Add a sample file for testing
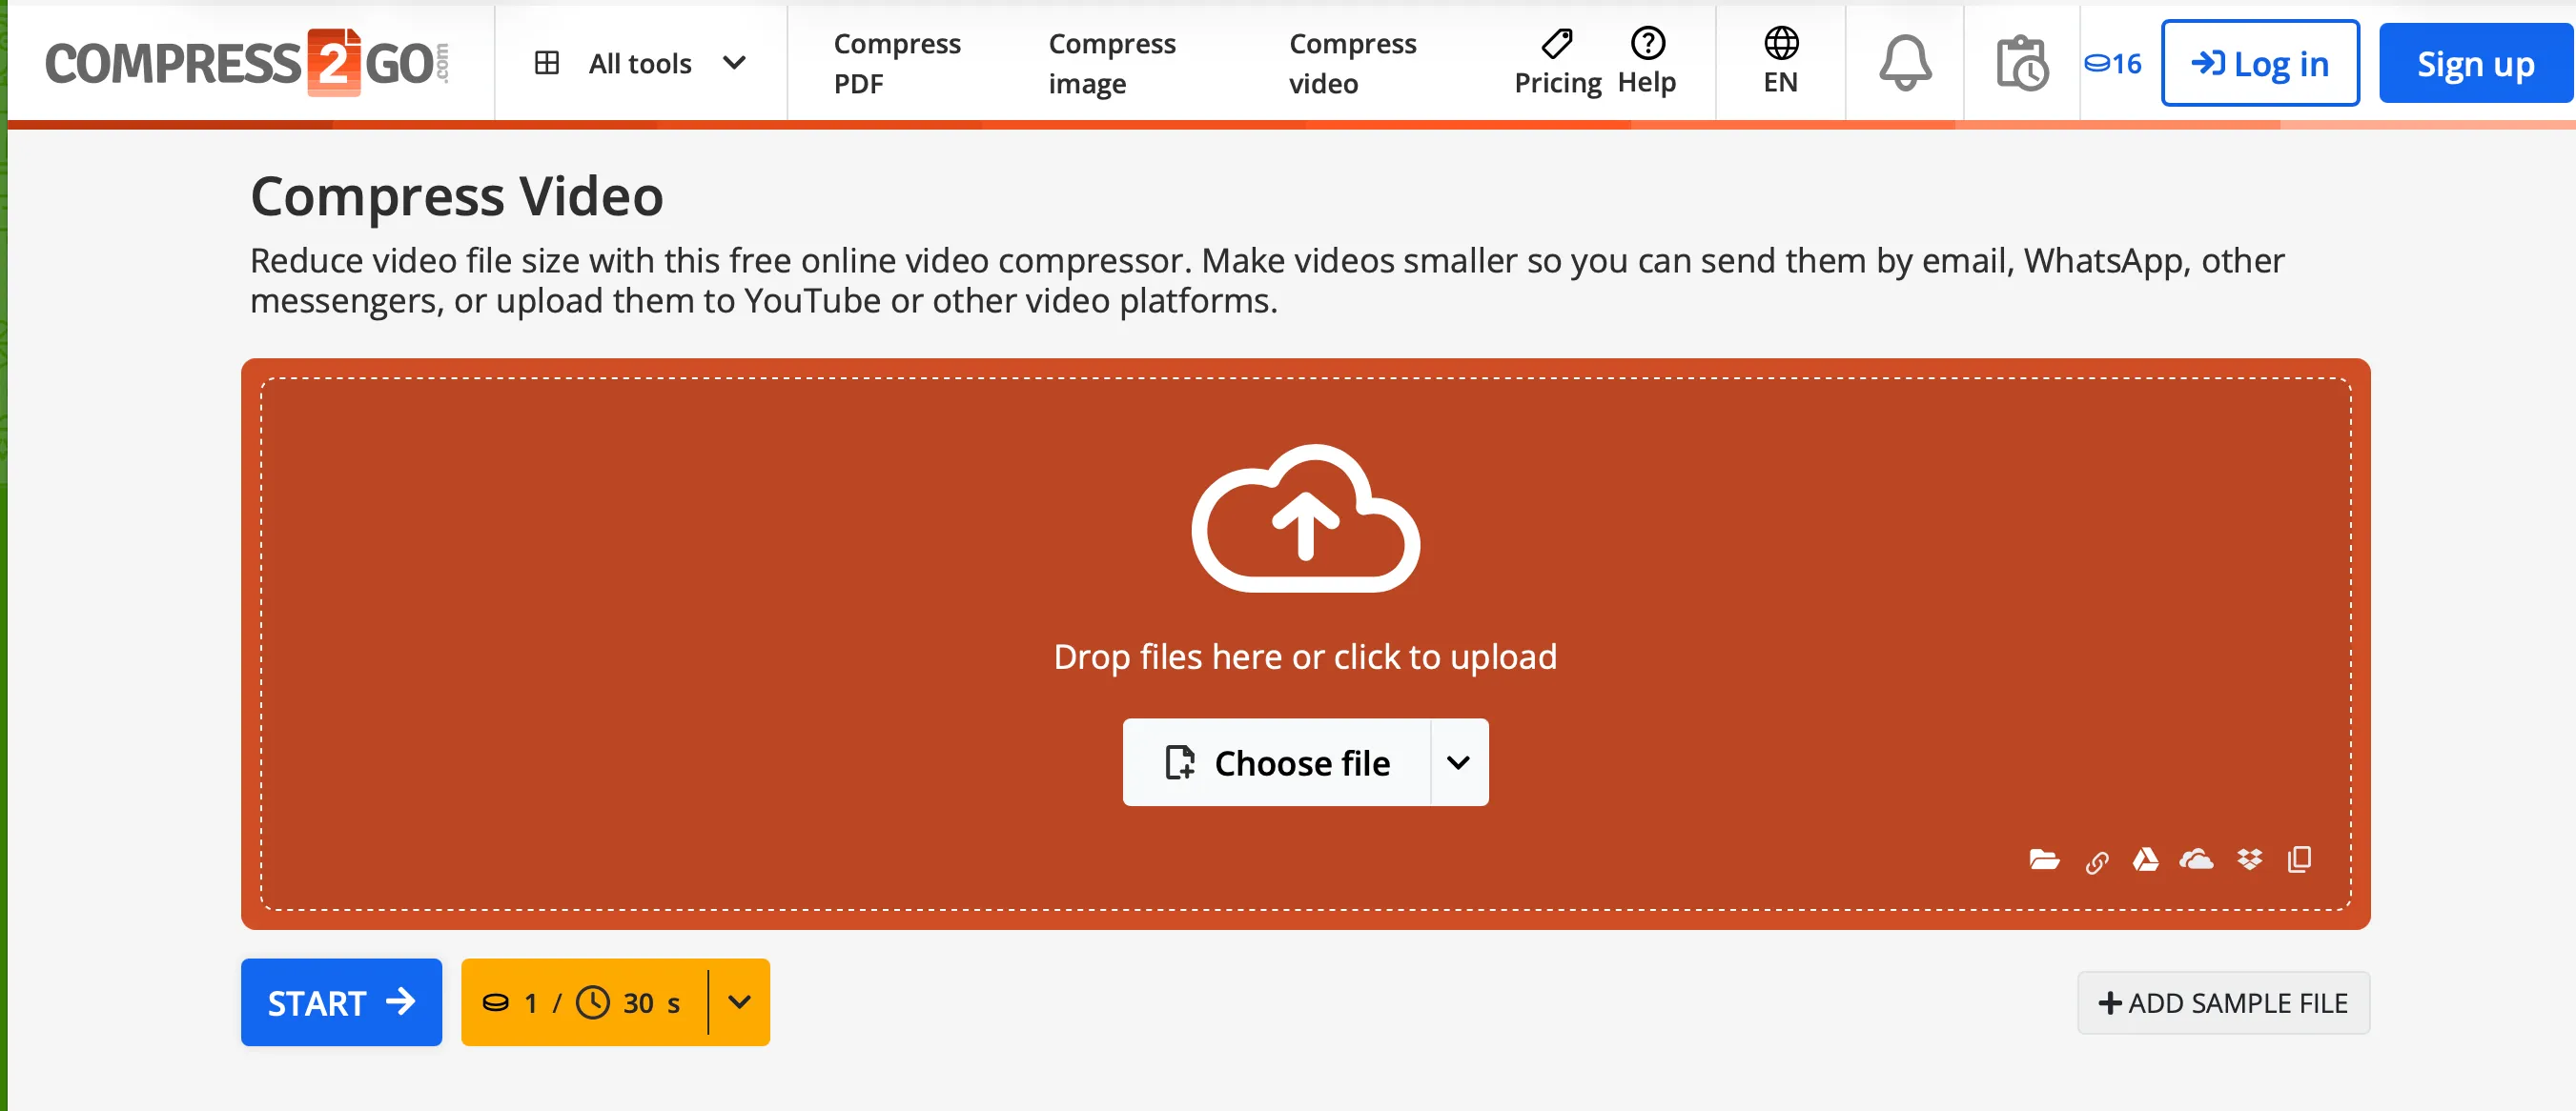This screenshot has width=2576, height=1111. [2222, 1002]
